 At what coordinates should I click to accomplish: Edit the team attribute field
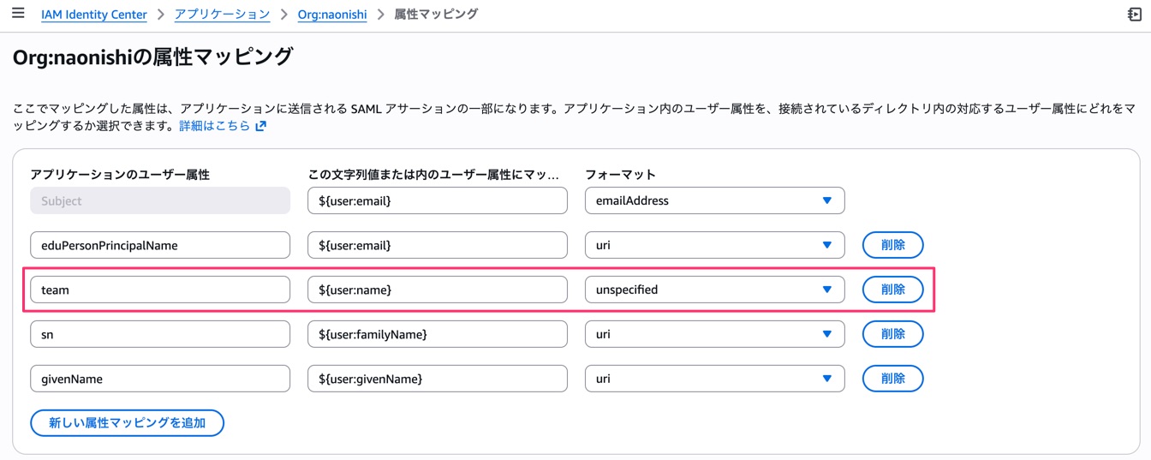[x=160, y=290]
